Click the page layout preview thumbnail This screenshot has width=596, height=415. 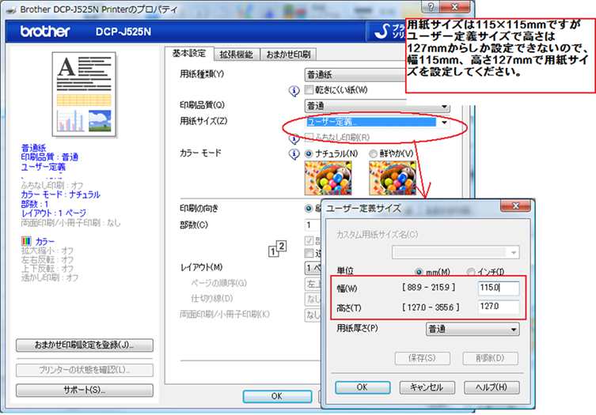pyautogui.click(x=84, y=94)
